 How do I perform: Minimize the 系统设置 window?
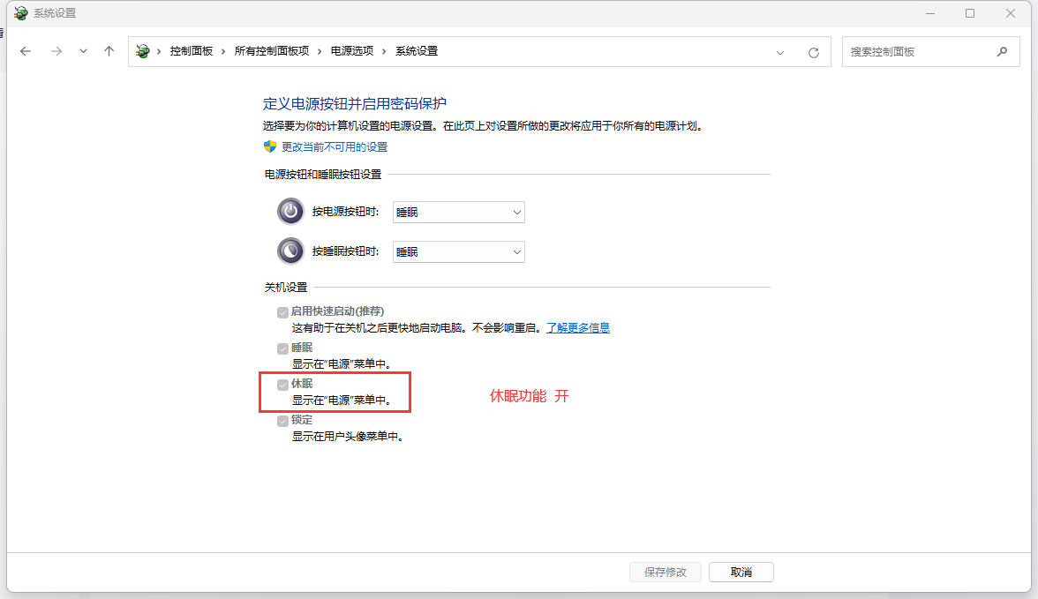(x=930, y=13)
